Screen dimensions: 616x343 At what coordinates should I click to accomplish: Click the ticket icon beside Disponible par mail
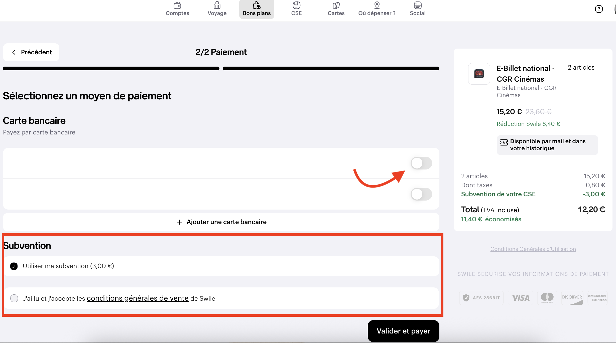[x=504, y=142]
